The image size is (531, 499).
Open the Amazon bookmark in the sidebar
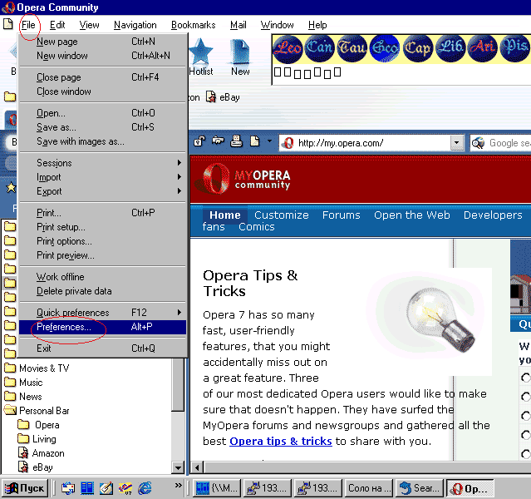[x=48, y=453]
